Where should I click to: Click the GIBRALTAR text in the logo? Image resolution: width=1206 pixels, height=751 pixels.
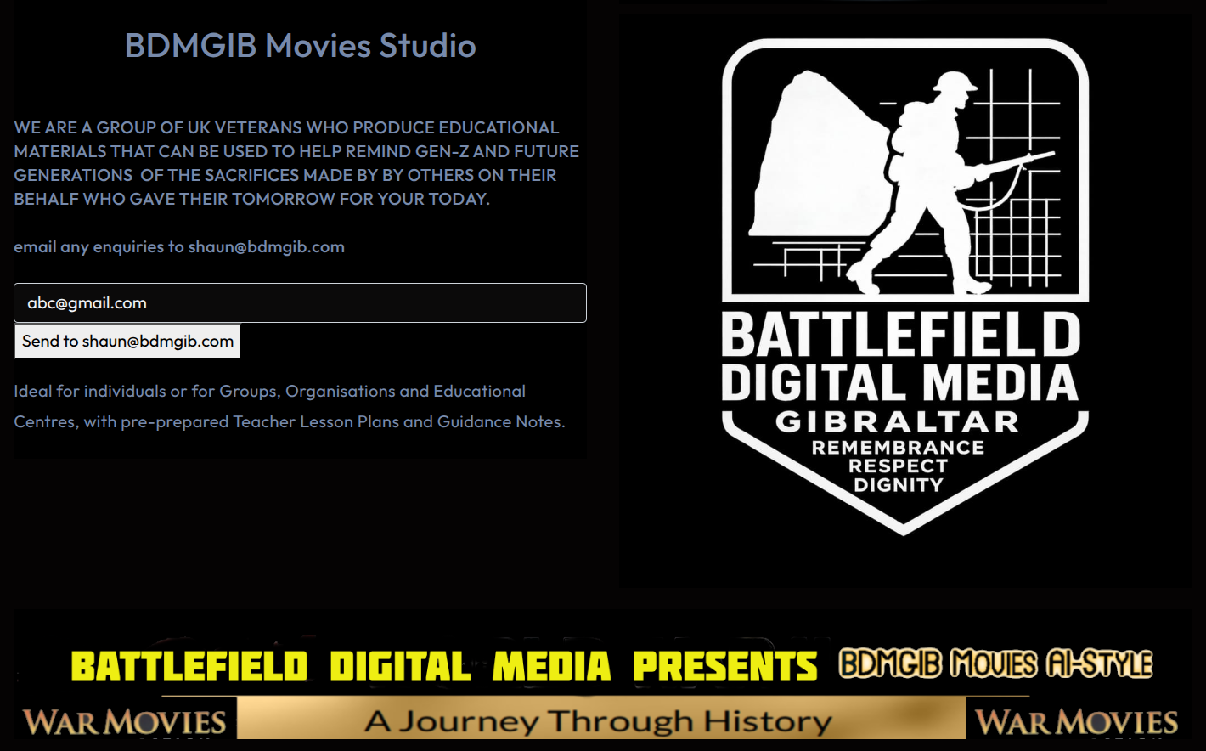click(x=897, y=422)
